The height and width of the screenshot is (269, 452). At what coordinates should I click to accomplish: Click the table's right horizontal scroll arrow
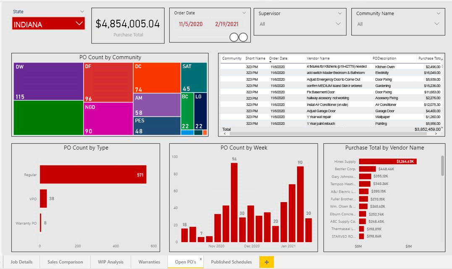coord(436,134)
